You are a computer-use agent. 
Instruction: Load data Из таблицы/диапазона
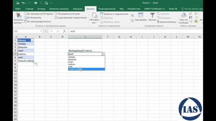(37, 22)
